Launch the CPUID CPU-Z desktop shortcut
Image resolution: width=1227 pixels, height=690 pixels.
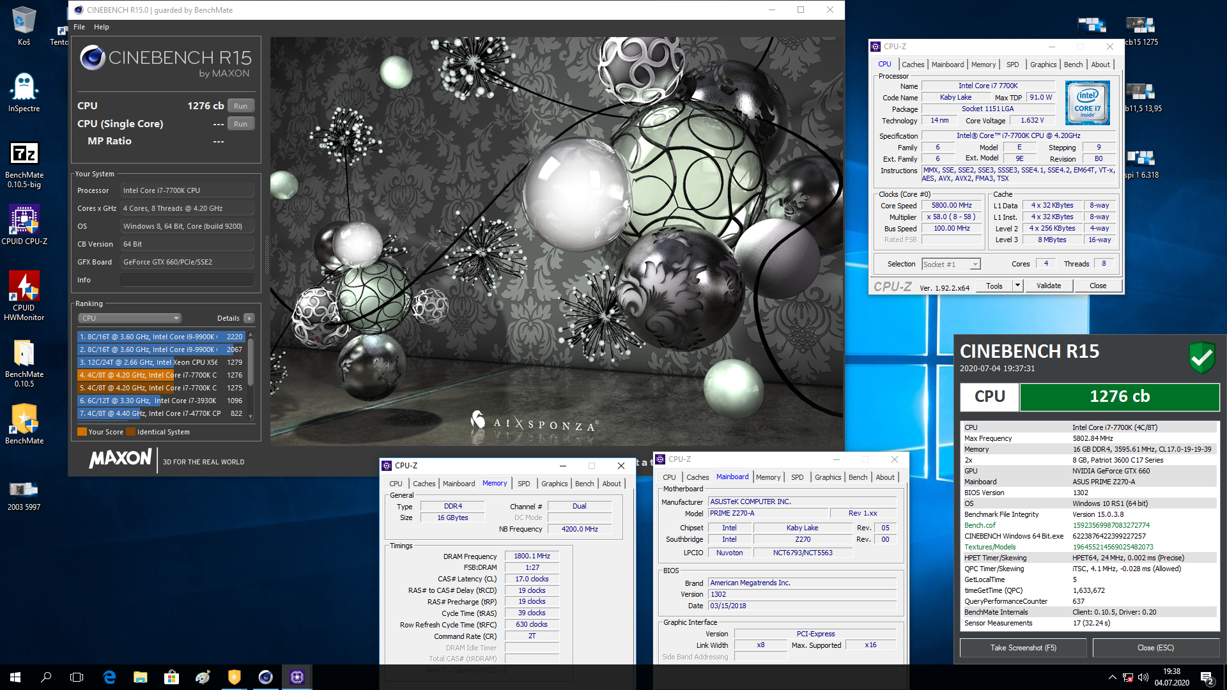(24, 224)
